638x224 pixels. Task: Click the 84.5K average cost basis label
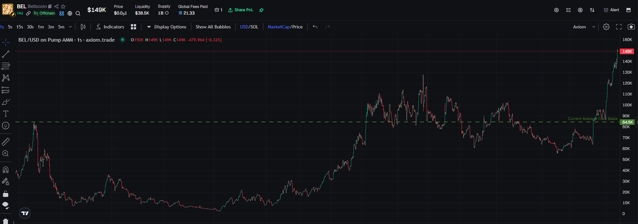tap(627, 122)
